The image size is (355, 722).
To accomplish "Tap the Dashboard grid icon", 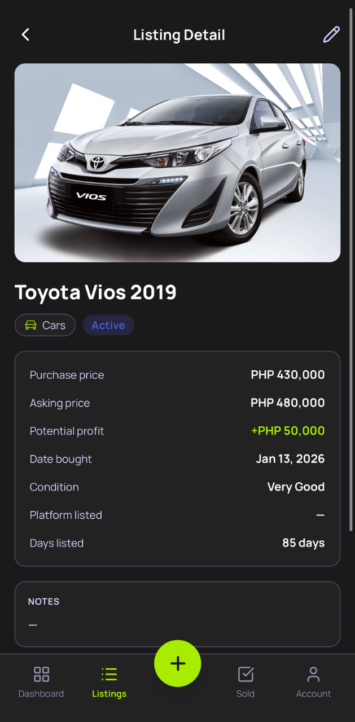I will [x=41, y=674].
